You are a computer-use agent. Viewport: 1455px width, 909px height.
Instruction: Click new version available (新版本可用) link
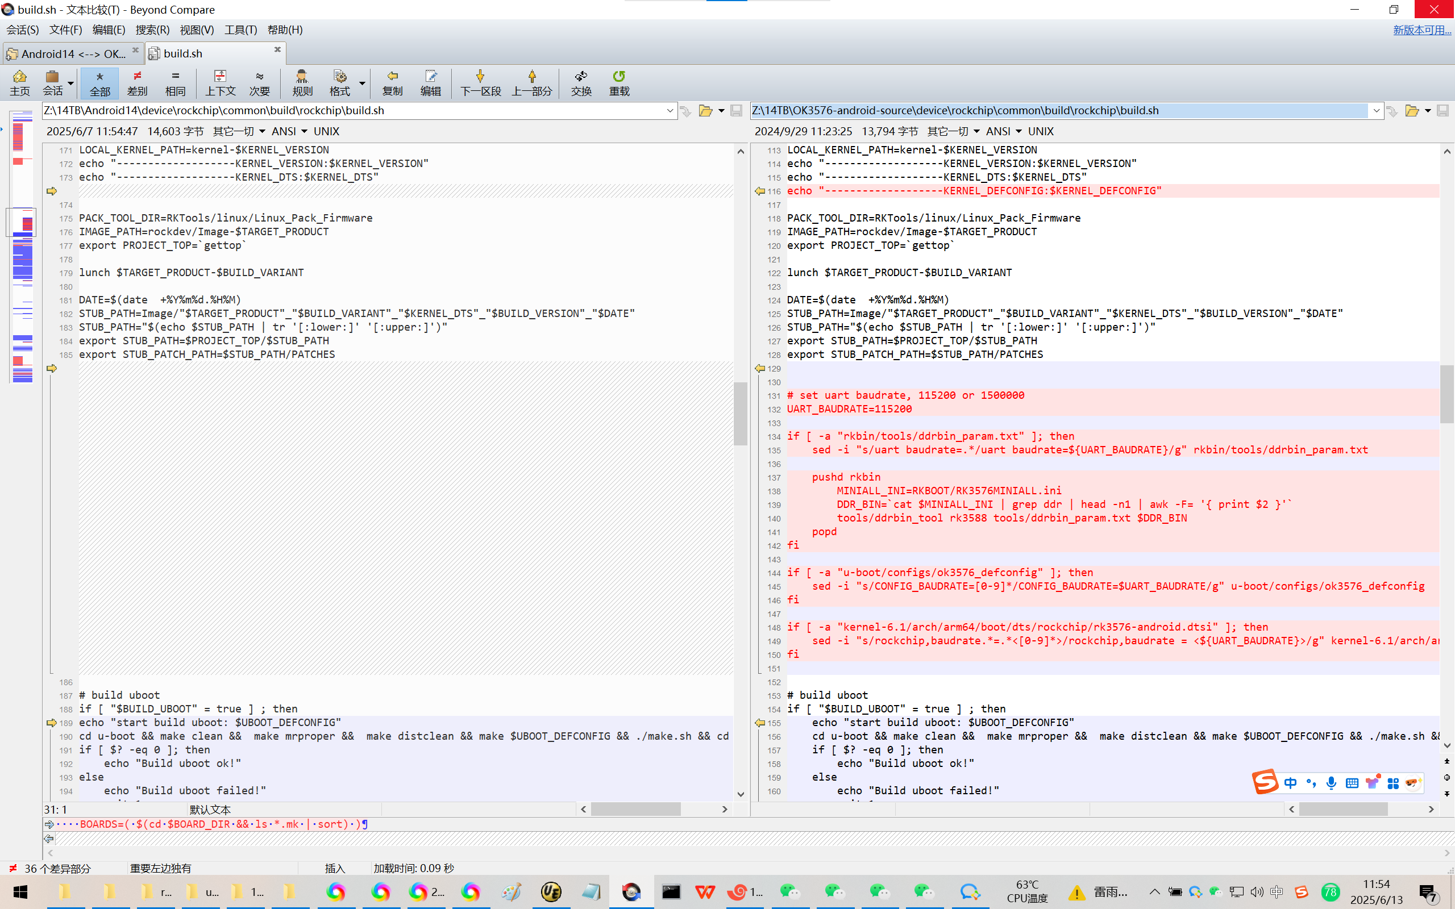coord(1421,30)
